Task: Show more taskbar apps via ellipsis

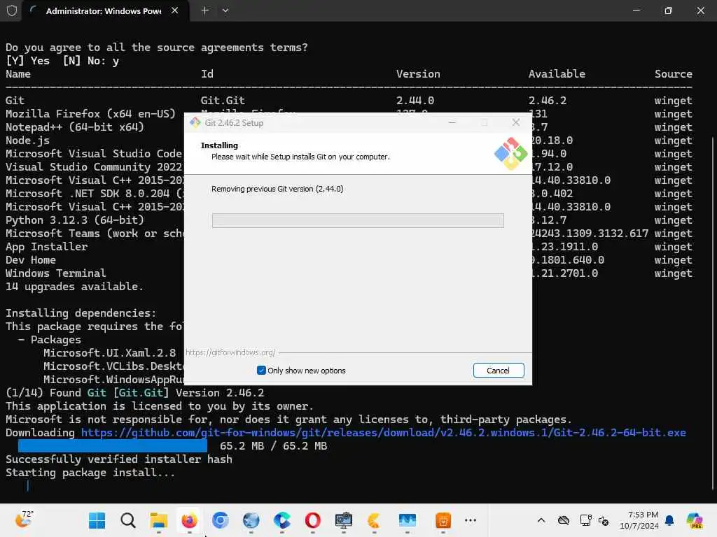Action: (x=471, y=520)
